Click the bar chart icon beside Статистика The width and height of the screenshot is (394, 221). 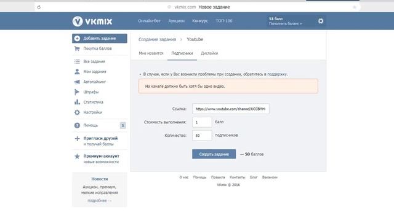click(77, 102)
